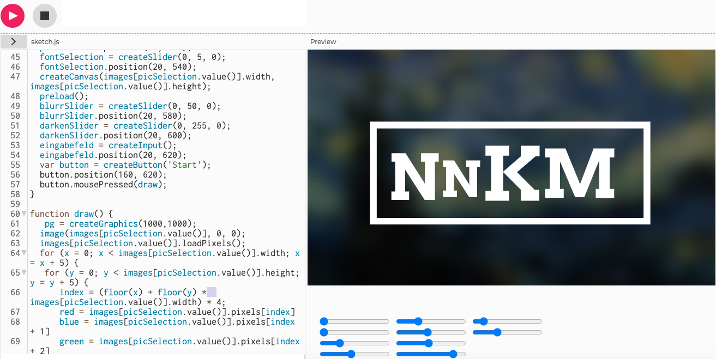Viewport: 716px width, 359px height.
Task: Click the top slider in the left column
Action: coord(354,321)
